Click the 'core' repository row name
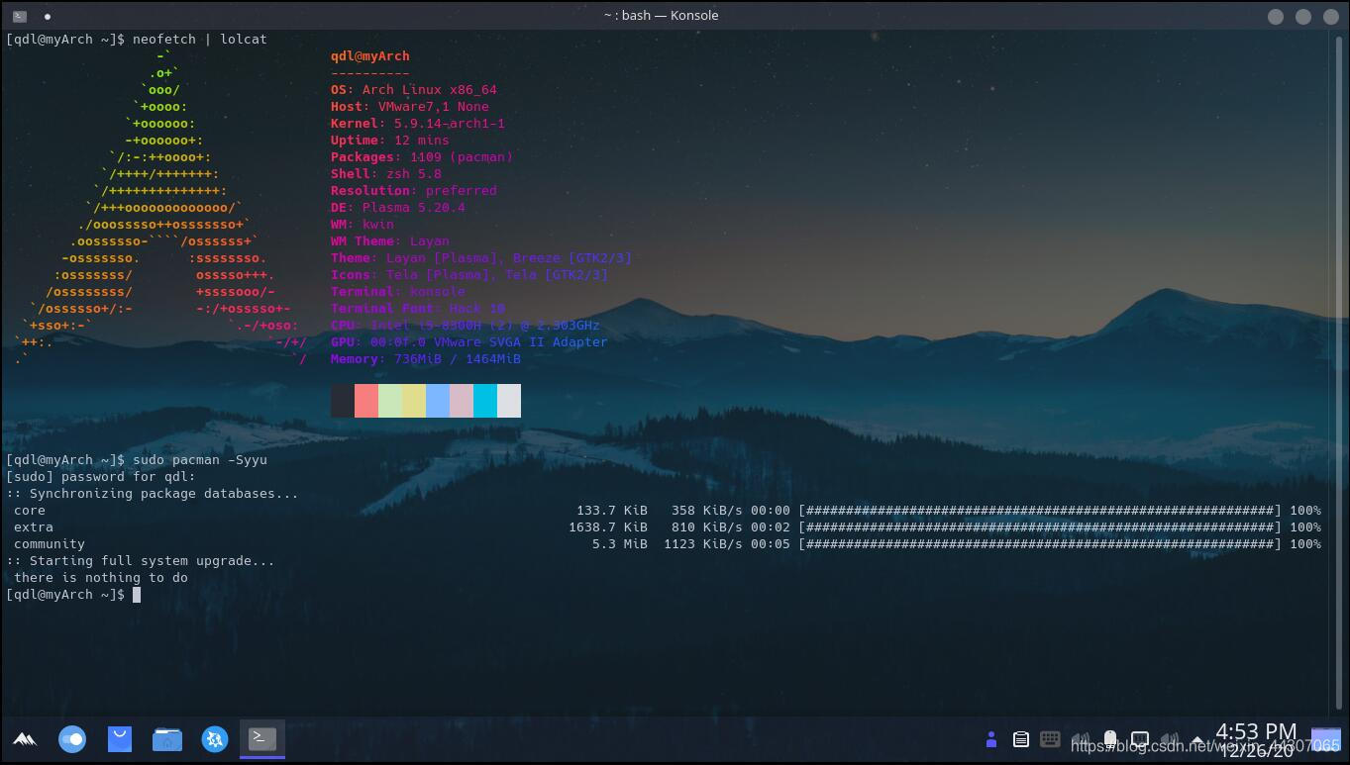 pyautogui.click(x=30, y=510)
